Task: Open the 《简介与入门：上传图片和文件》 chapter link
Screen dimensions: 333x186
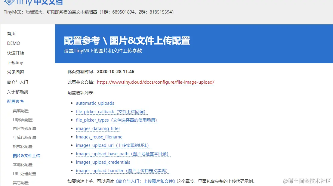Action: [x=146, y=181]
